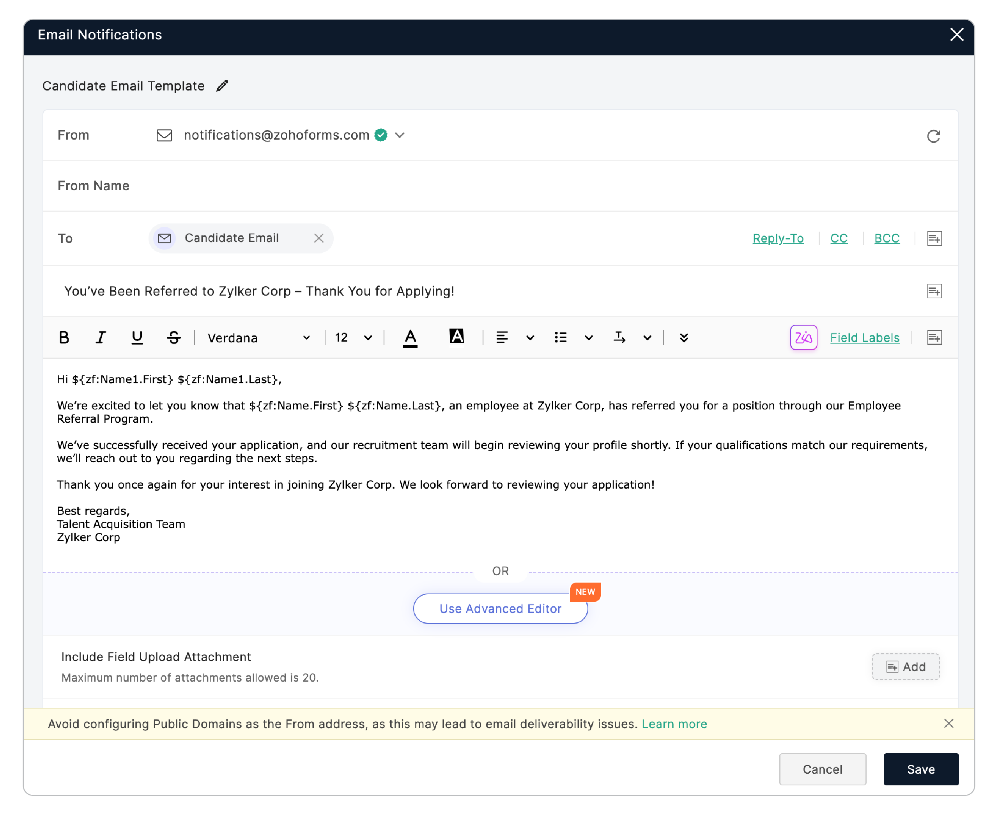Image resolution: width=998 pixels, height=815 pixels.
Task: Add a BCC recipient
Action: [887, 238]
